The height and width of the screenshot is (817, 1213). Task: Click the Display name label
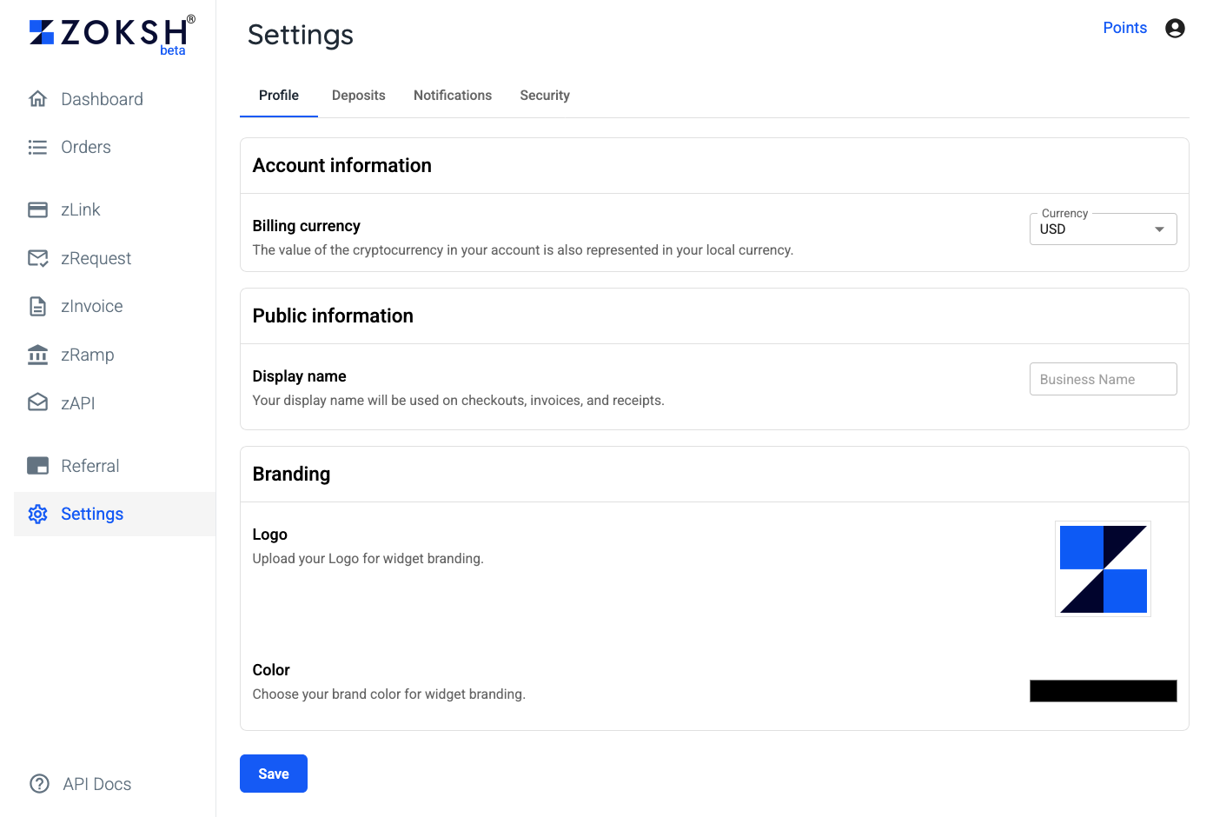pos(299,376)
